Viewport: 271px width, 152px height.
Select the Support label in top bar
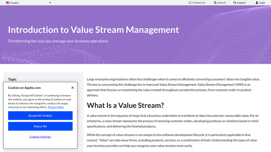(241, 3)
